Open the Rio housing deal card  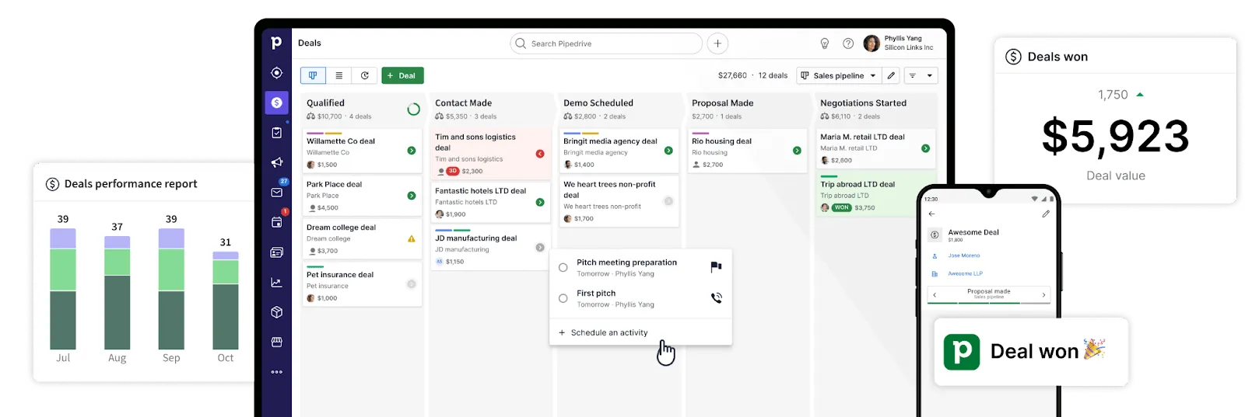pyautogui.click(x=747, y=152)
